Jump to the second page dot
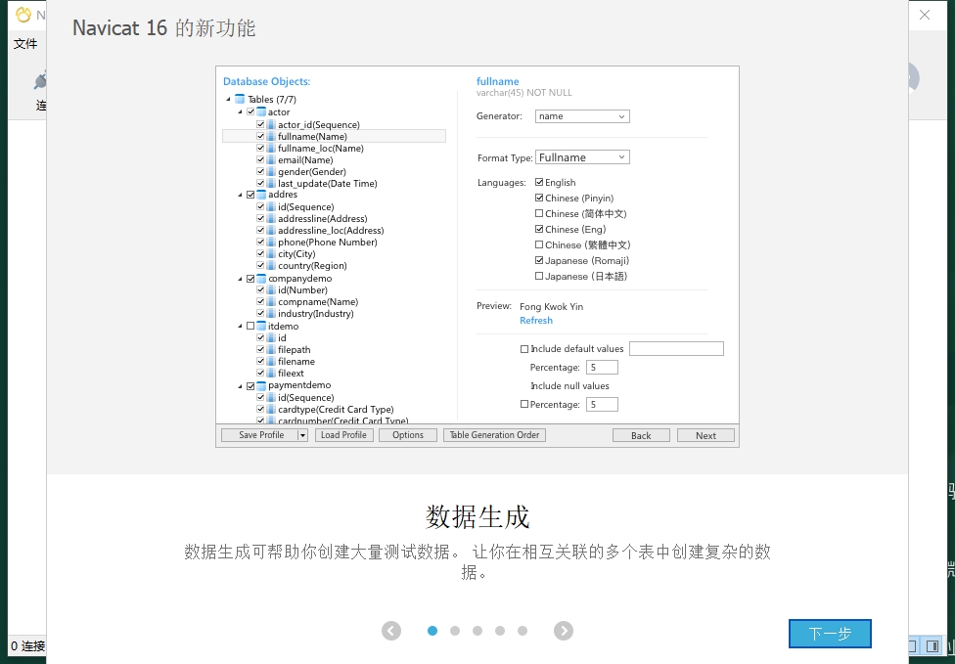Viewport: 955px width, 664px height. pos(455,631)
